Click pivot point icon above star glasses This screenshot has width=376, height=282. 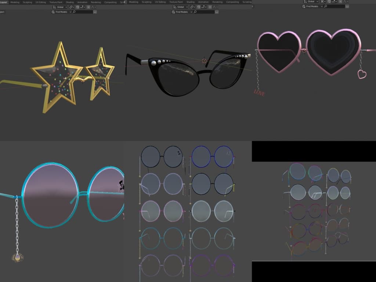click(x=70, y=7)
